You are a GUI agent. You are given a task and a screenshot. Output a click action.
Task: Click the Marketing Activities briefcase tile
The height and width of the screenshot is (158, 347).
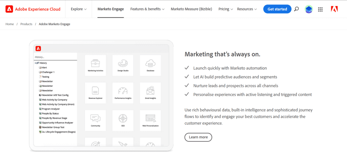pyautogui.click(x=95, y=65)
